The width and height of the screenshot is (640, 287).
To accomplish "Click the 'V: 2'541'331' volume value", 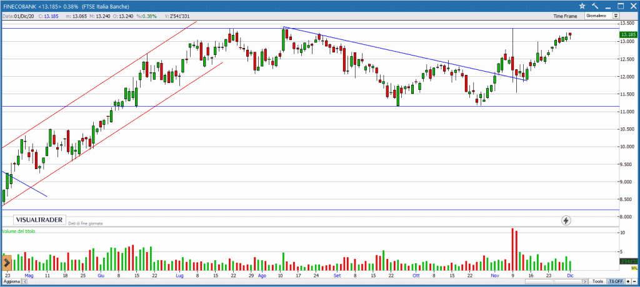I will [x=177, y=16].
